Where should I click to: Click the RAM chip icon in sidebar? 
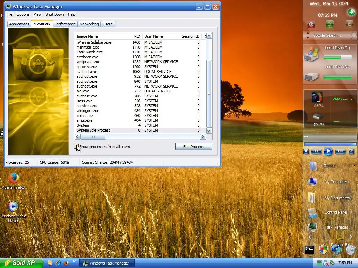[318, 117]
